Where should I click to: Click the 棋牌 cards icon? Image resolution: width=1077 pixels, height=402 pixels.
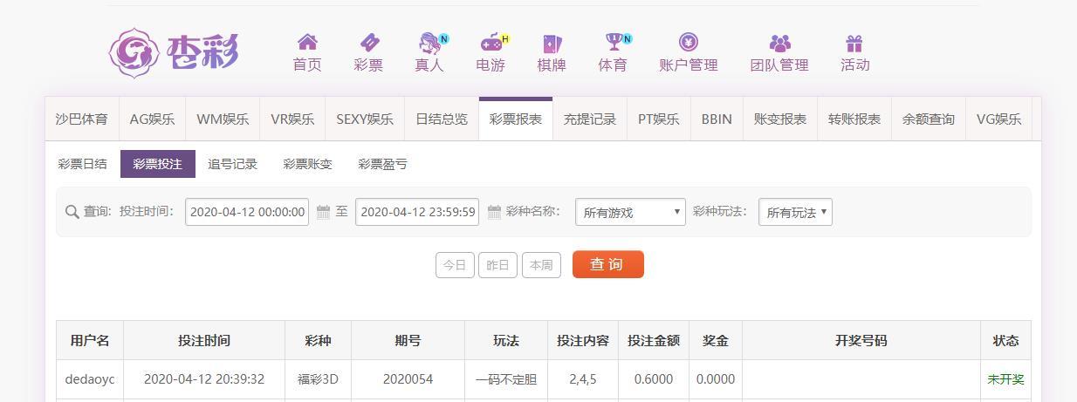552,43
